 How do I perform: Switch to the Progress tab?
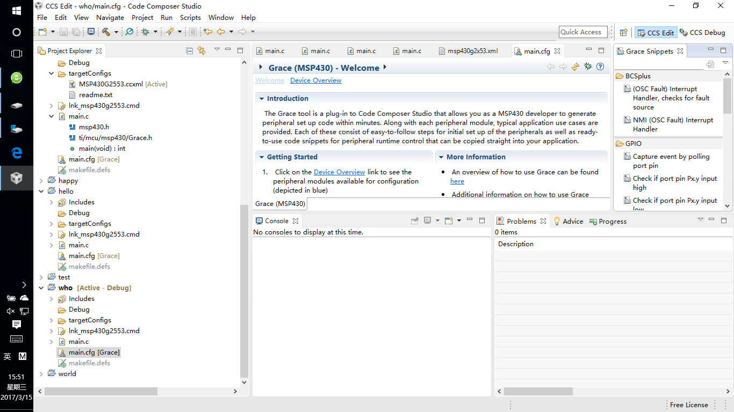pyautogui.click(x=608, y=221)
